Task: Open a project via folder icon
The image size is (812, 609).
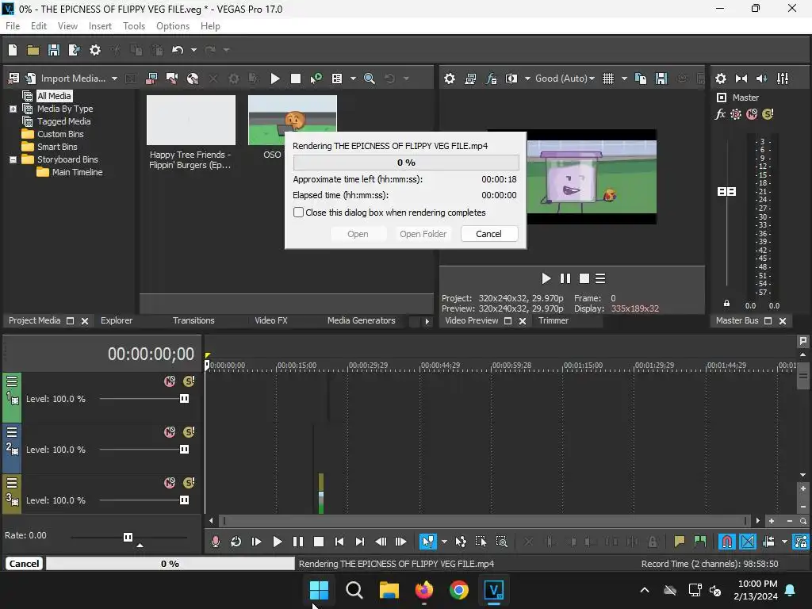Action: 33,50
